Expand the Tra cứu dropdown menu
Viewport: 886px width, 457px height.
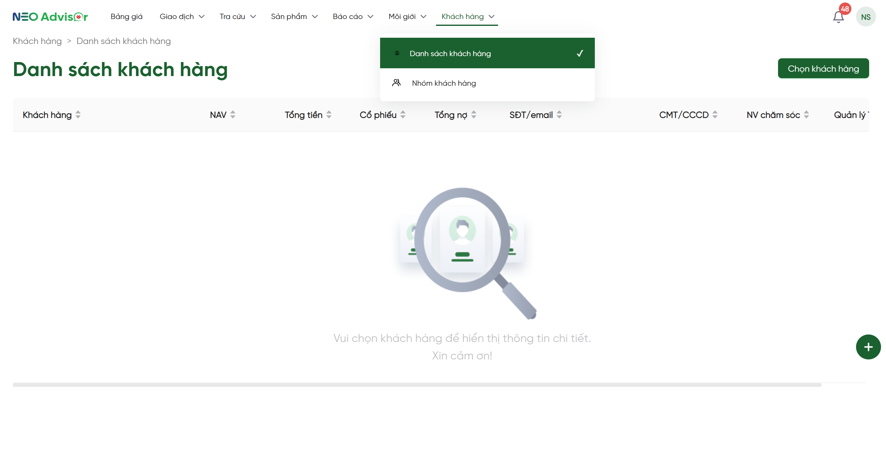point(238,17)
